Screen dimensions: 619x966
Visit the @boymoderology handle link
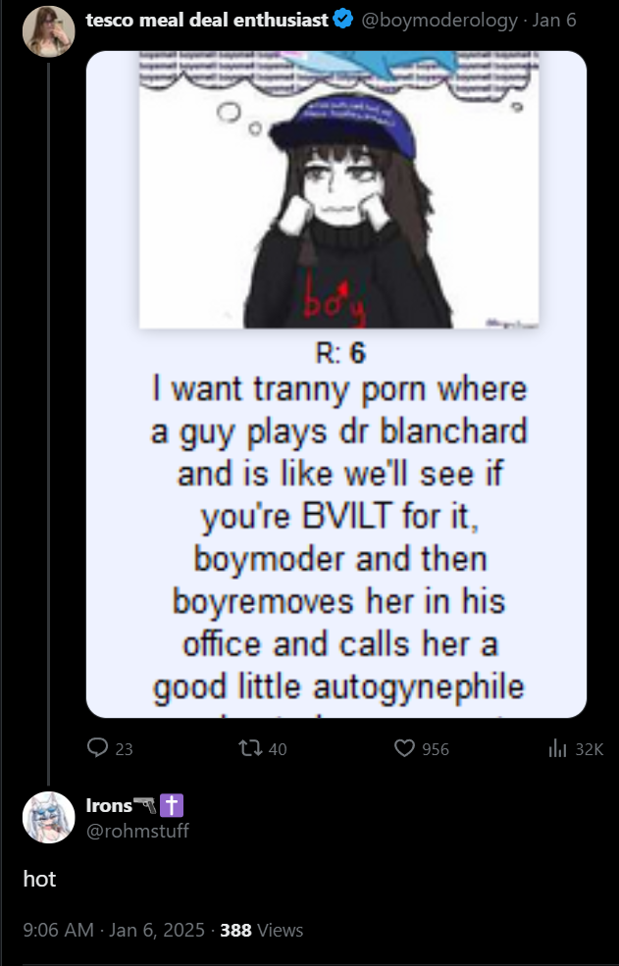coord(438,21)
